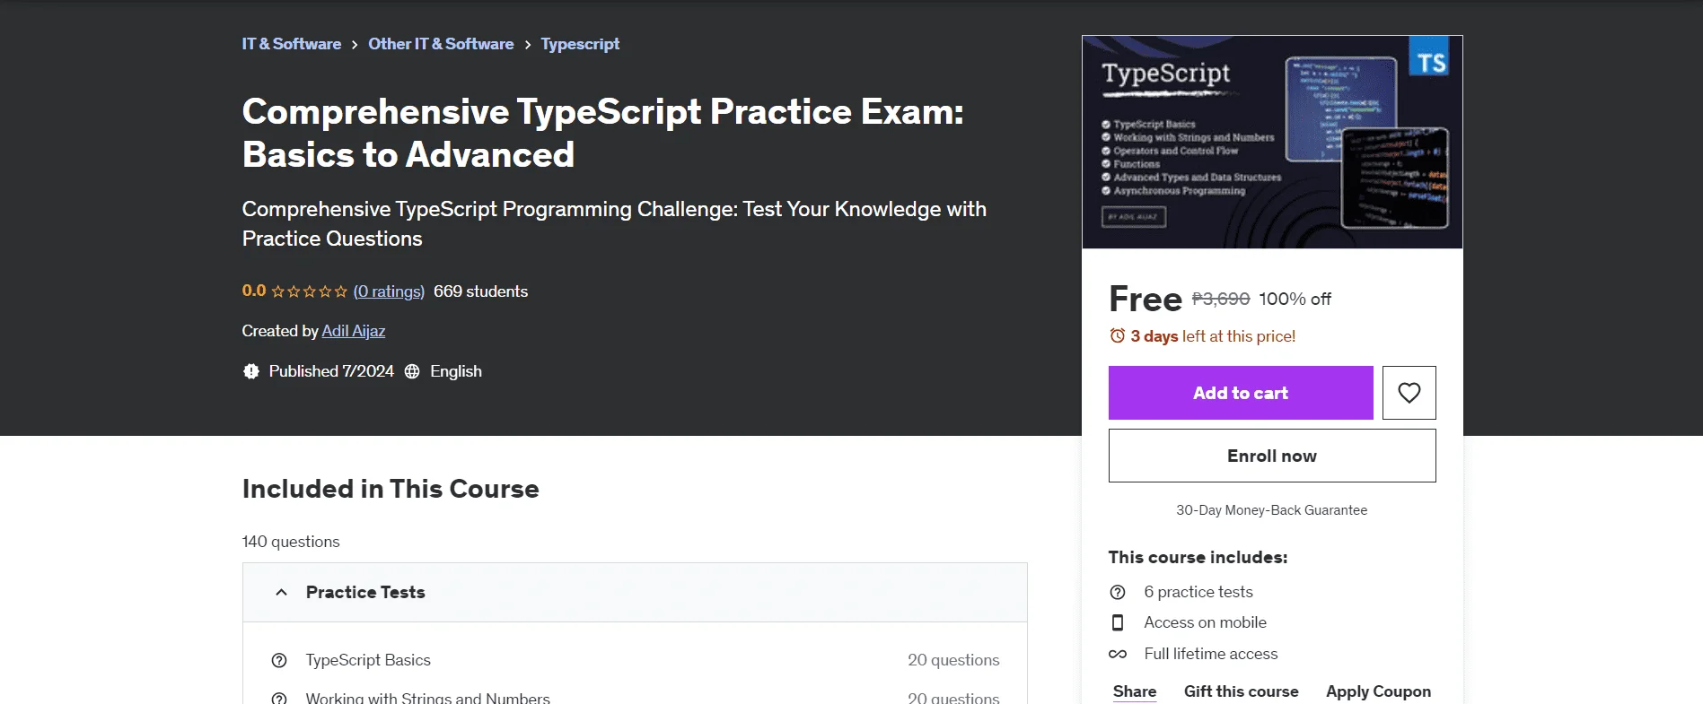
Task: Add the course to cart
Action: click(1241, 393)
